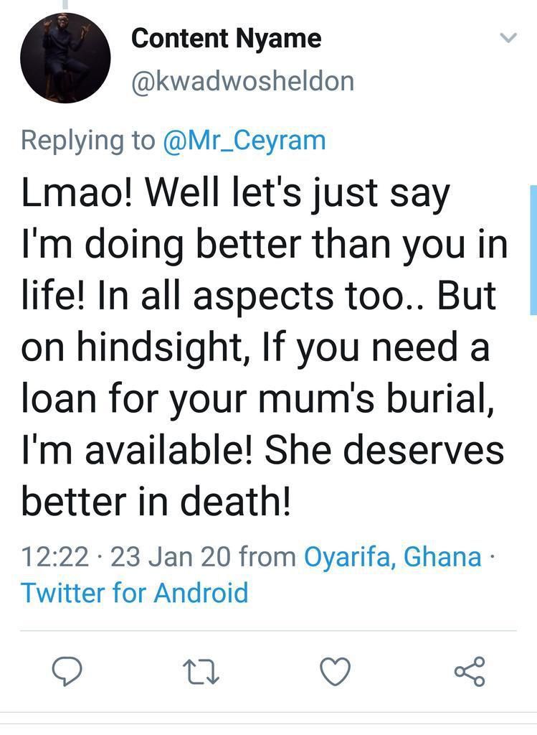Click the 12:22 timestamp
The height and width of the screenshot is (735, 537).
(x=54, y=556)
